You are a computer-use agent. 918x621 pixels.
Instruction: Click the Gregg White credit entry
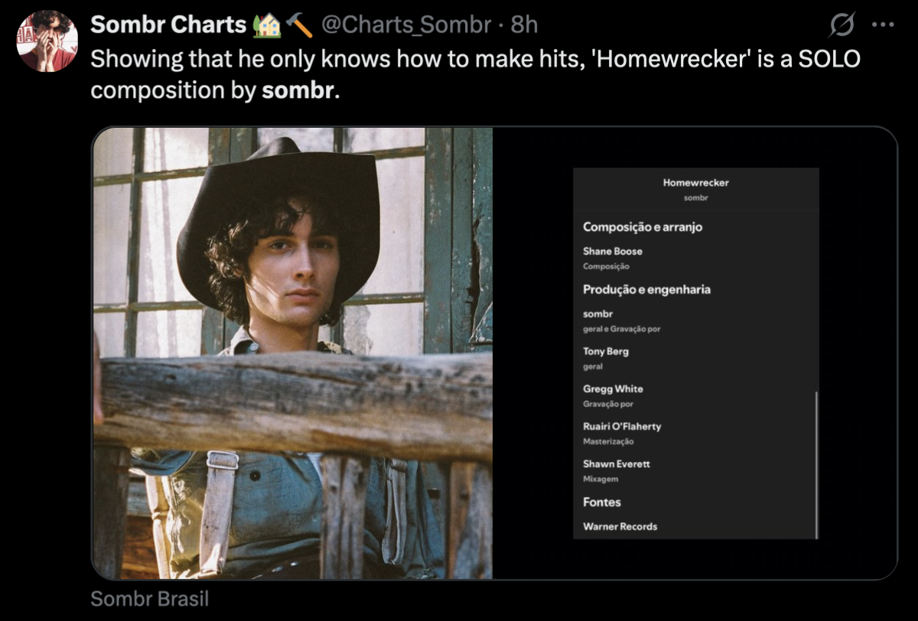613,389
